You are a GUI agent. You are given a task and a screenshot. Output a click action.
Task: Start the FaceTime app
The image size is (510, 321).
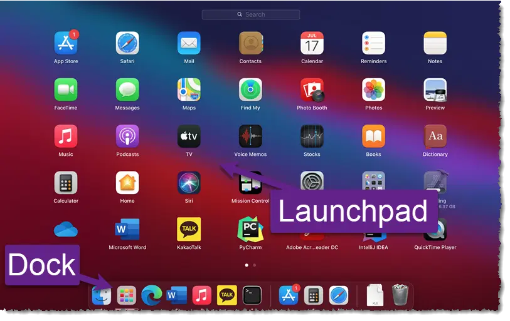[x=66, y=89]
